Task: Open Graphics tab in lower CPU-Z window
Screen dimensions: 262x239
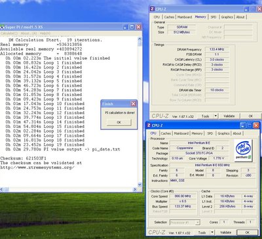Action: click(x=223, y=133)
